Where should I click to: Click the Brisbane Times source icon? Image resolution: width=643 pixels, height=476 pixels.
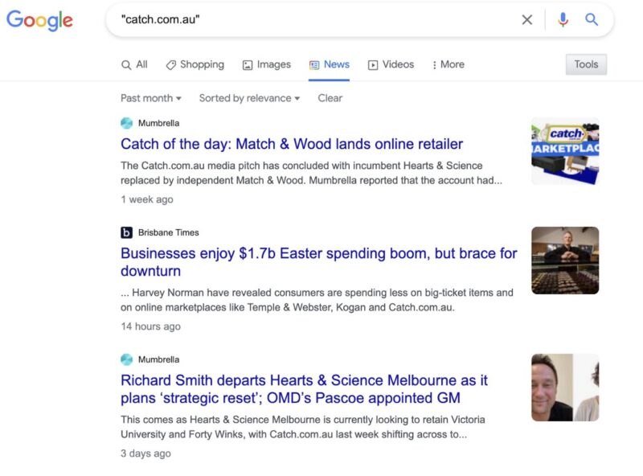[127, 232]
